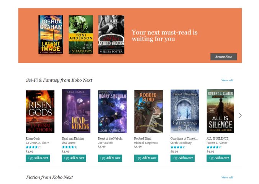Add ALL IS SILENCE to cart
The width and height of the screenshot is (259, 184).
point(218,158)
